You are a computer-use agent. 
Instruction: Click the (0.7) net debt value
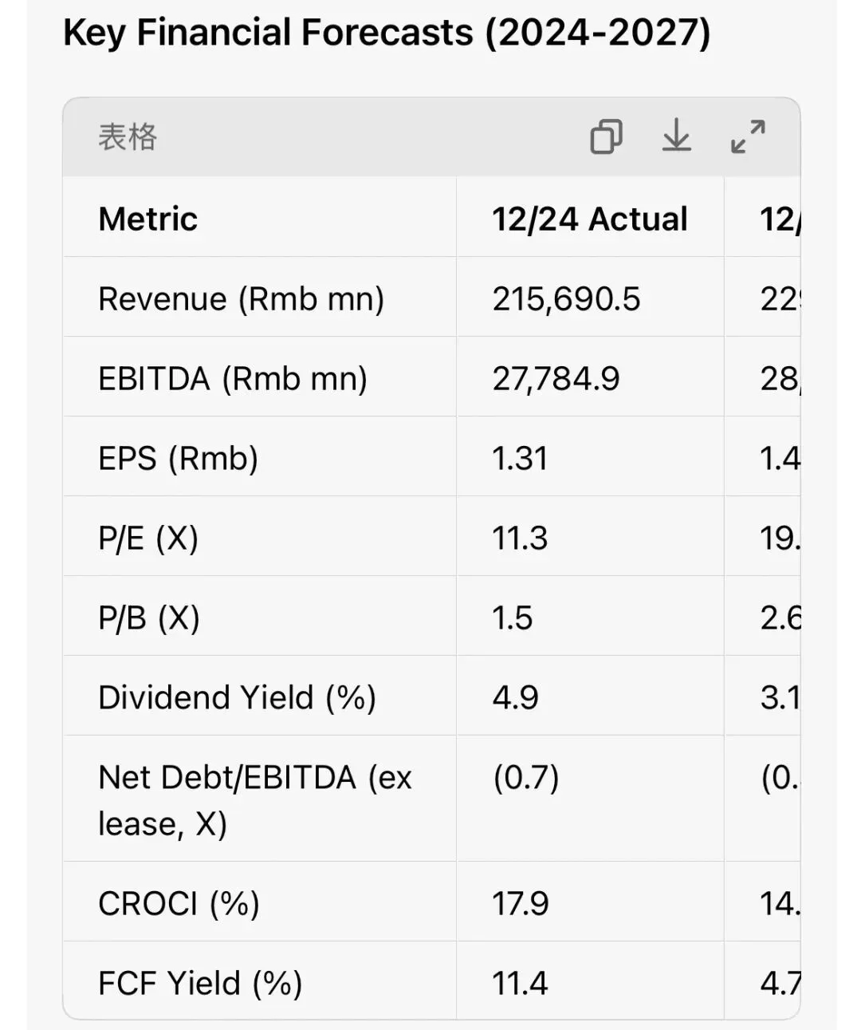tap(526, 778)
